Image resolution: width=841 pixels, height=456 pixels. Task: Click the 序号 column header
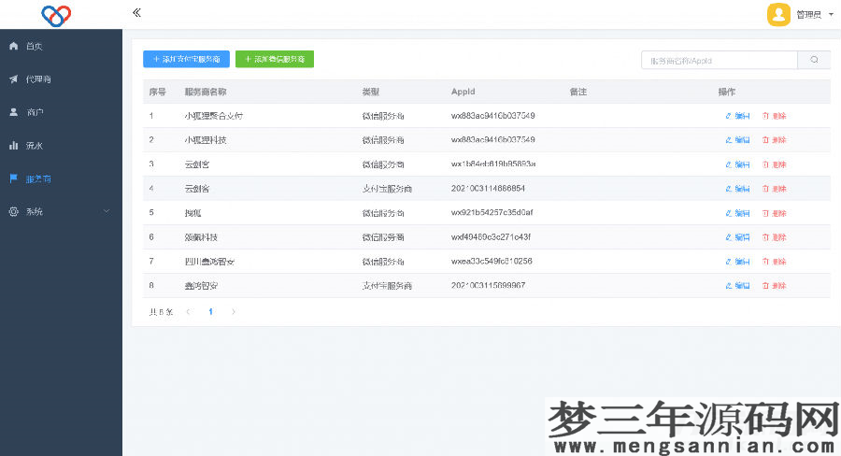click(x=157, y=92)
